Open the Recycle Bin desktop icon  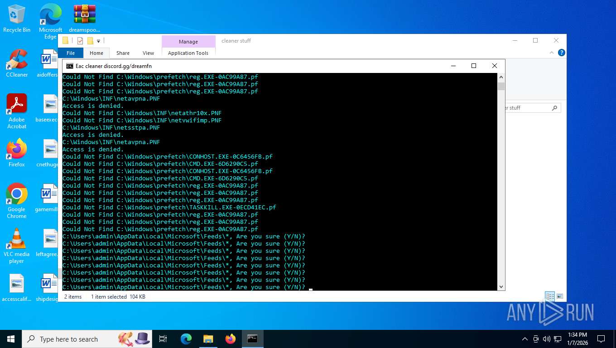click(17, 19)
